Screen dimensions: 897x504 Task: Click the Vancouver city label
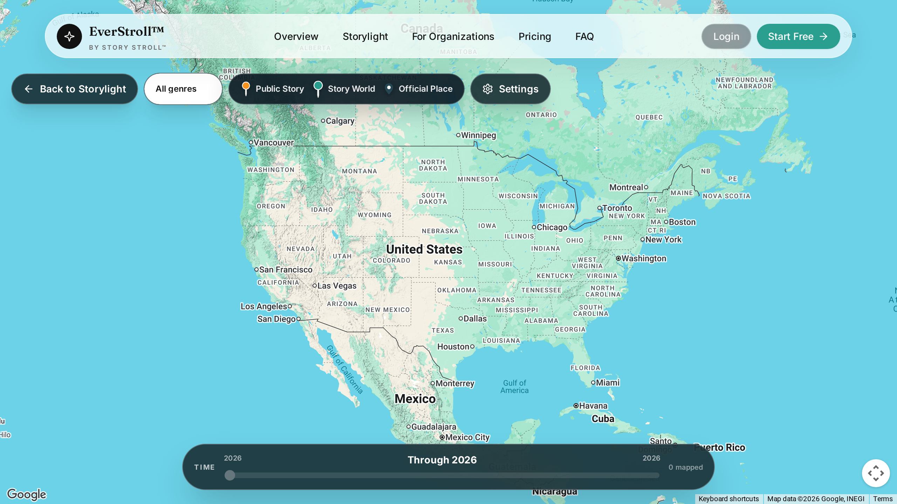click(273, 142)
